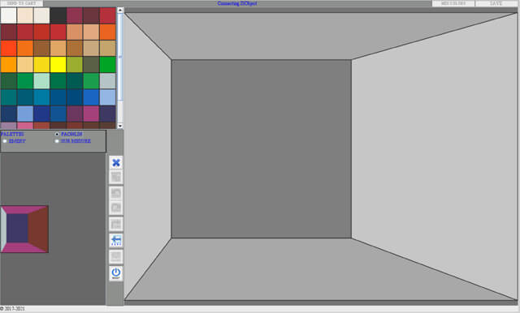Select the right side wall of the room
This screenshot has width=520, height=313.
[435, 156]
